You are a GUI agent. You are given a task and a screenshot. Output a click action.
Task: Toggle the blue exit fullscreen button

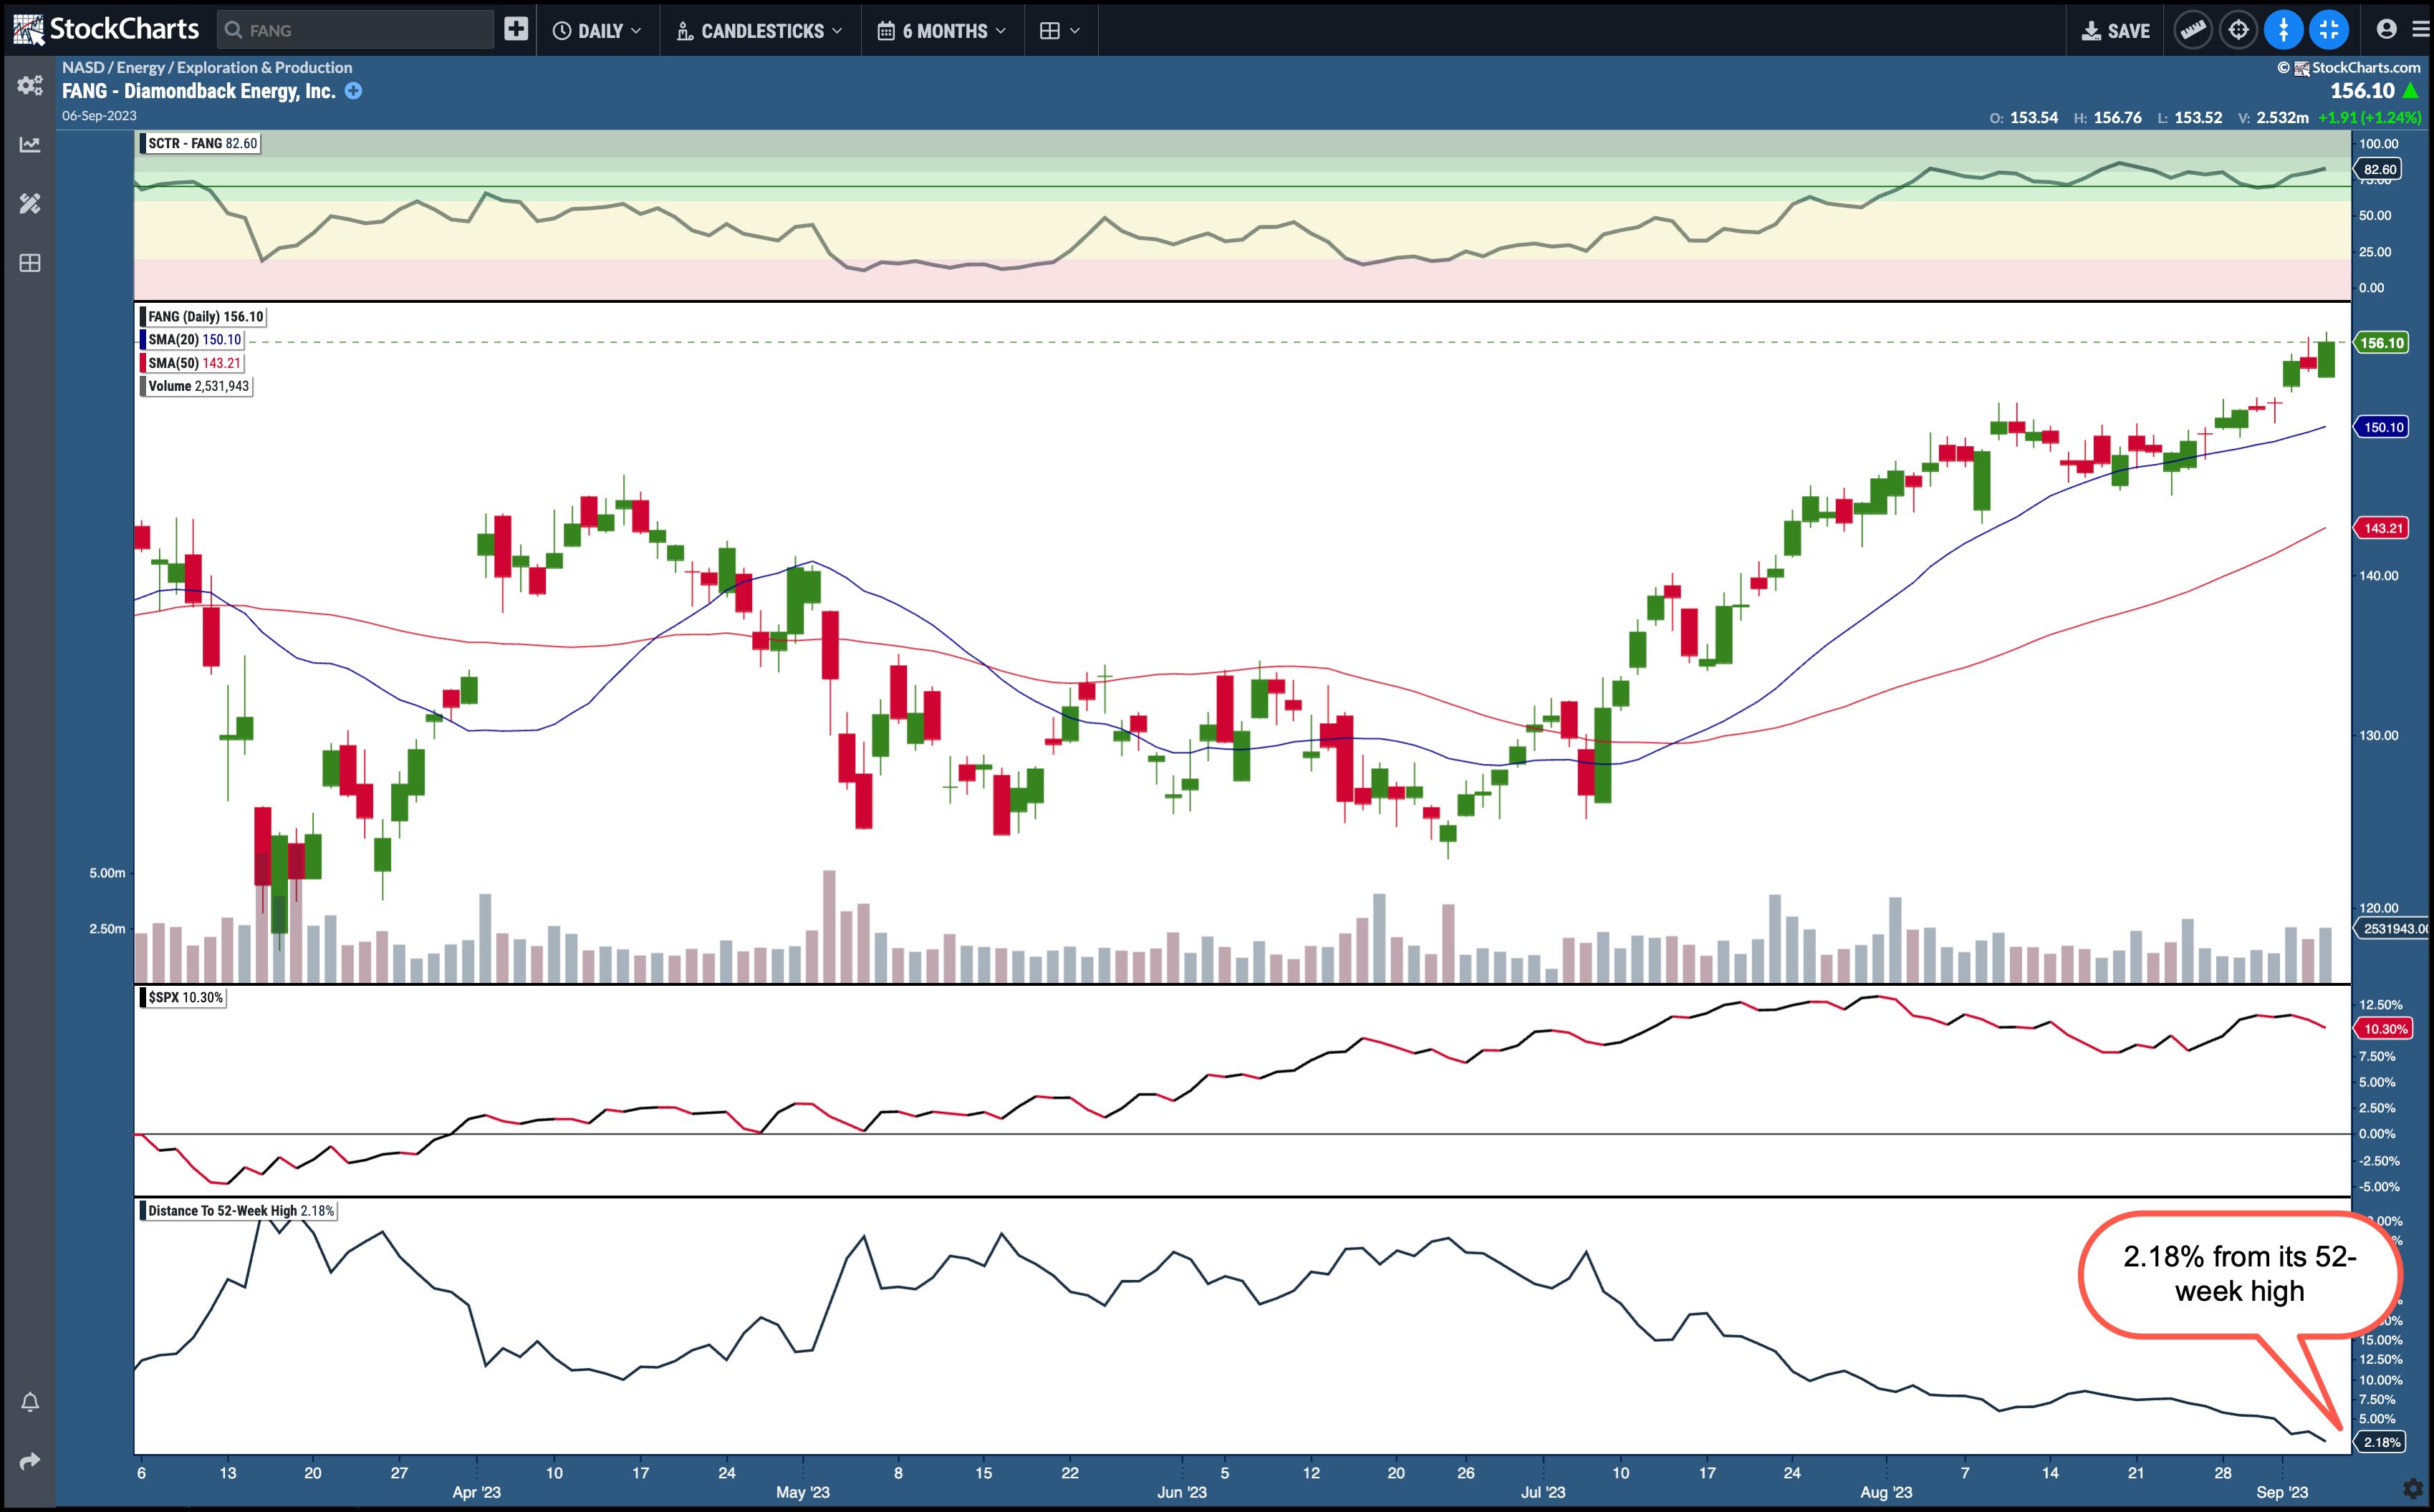click(x=2329, y=30)
